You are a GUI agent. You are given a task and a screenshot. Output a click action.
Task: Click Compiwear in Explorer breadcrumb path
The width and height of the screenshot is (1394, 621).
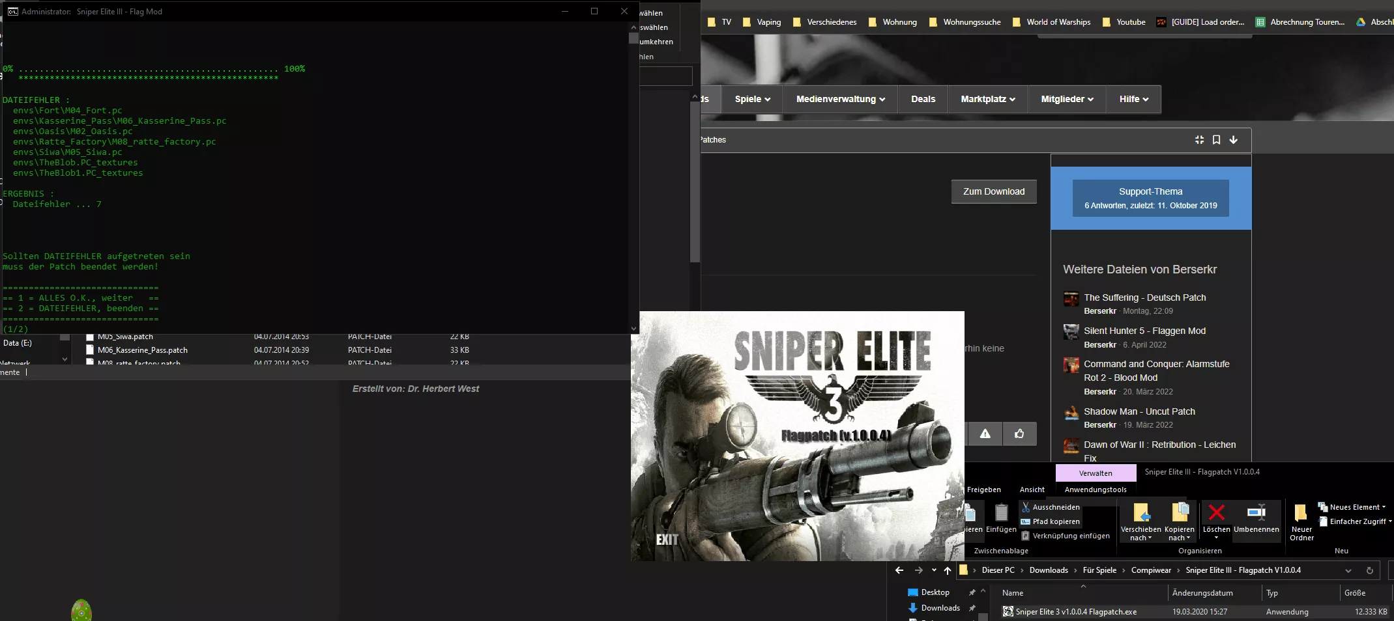click(1151, 570)
